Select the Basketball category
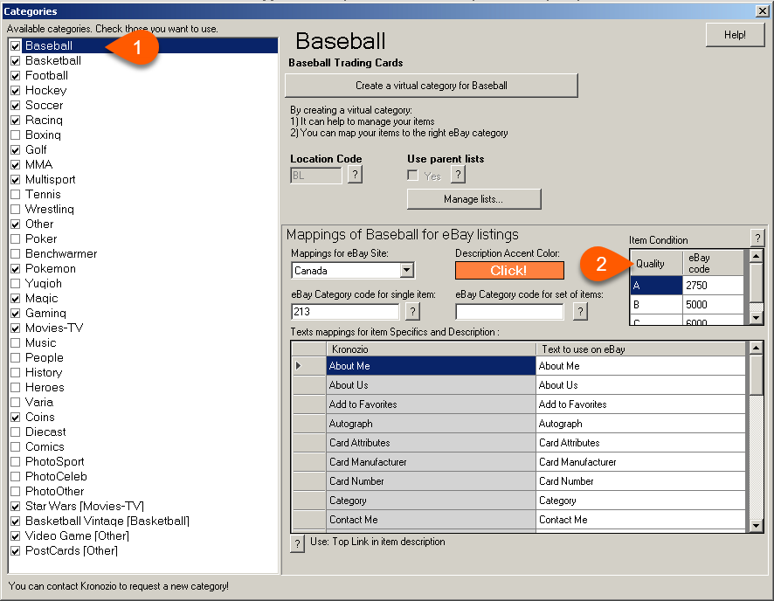The image size is (774, 601). [53, 60]
